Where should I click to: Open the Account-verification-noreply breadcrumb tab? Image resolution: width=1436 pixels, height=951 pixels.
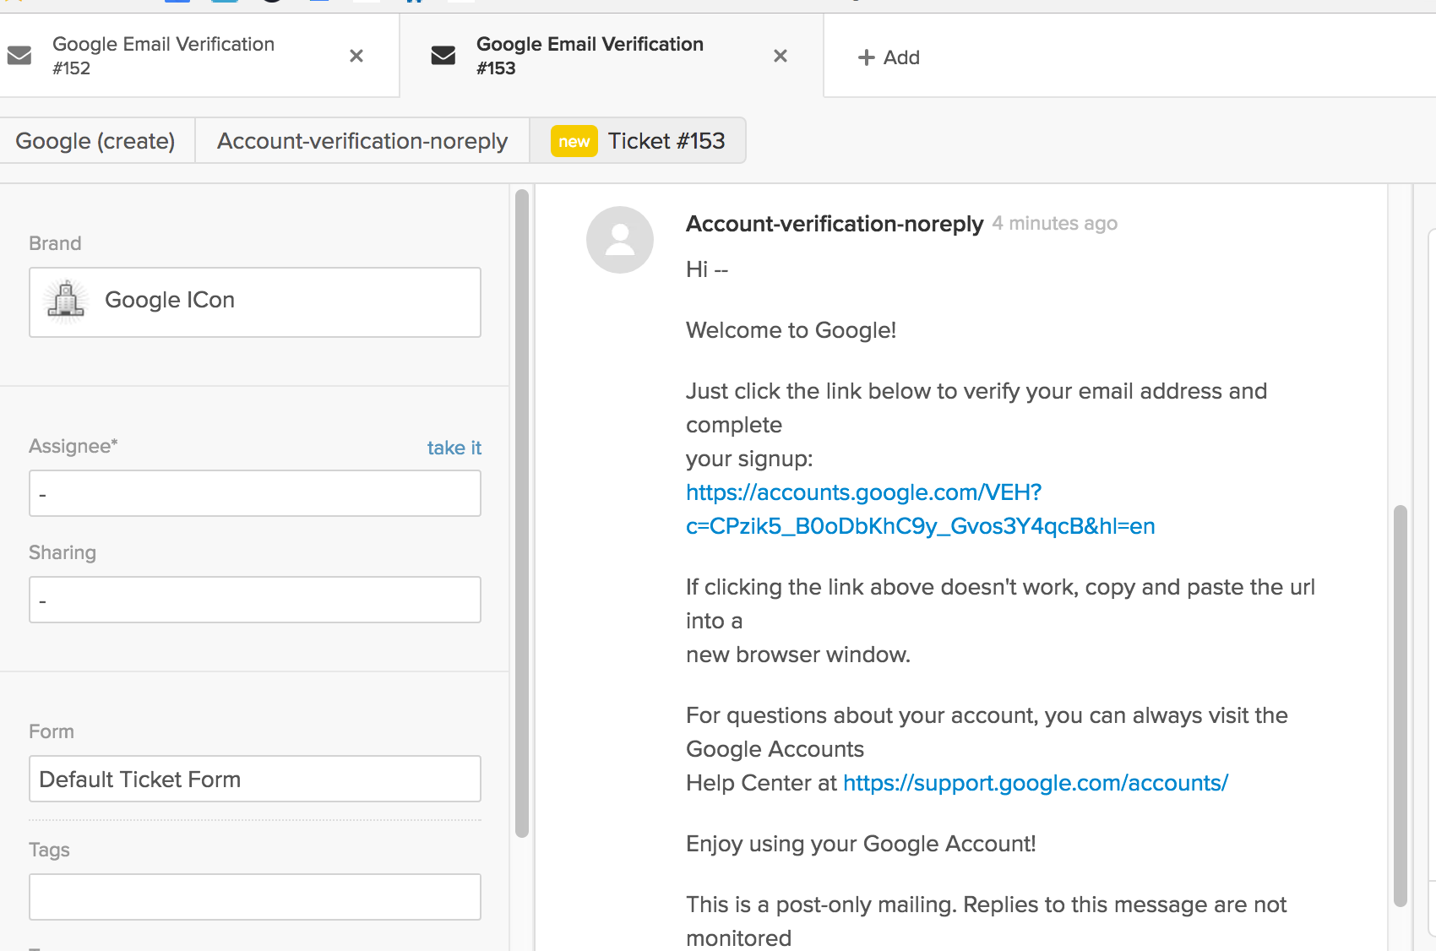pos(362,140)
